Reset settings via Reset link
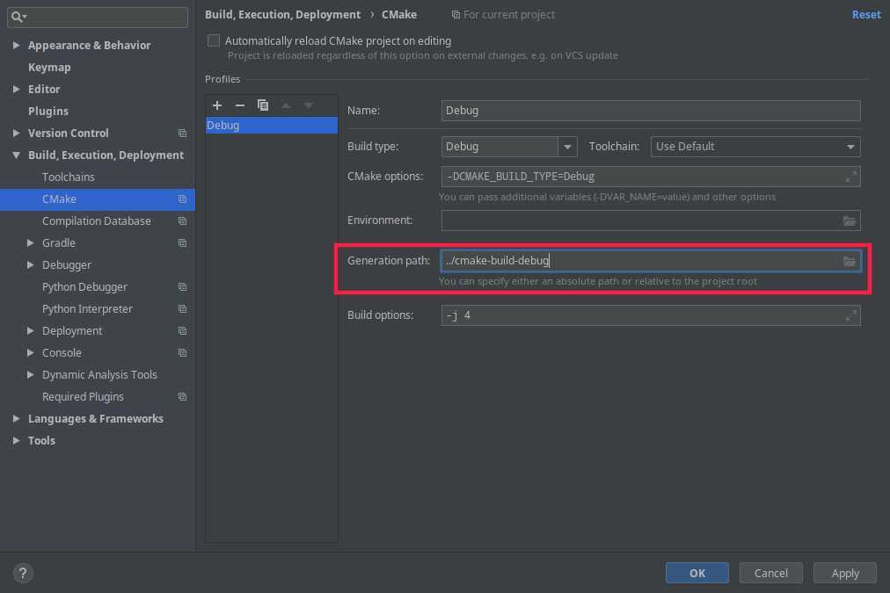 click(866, 15)
